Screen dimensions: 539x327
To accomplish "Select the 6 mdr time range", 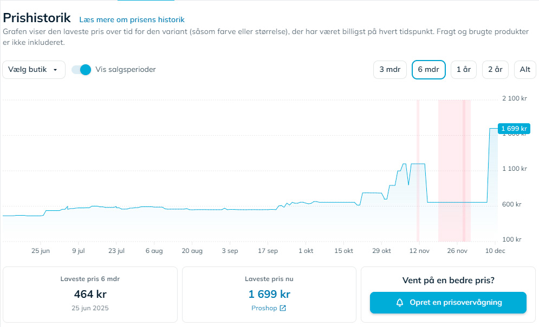I will [428, 70].
